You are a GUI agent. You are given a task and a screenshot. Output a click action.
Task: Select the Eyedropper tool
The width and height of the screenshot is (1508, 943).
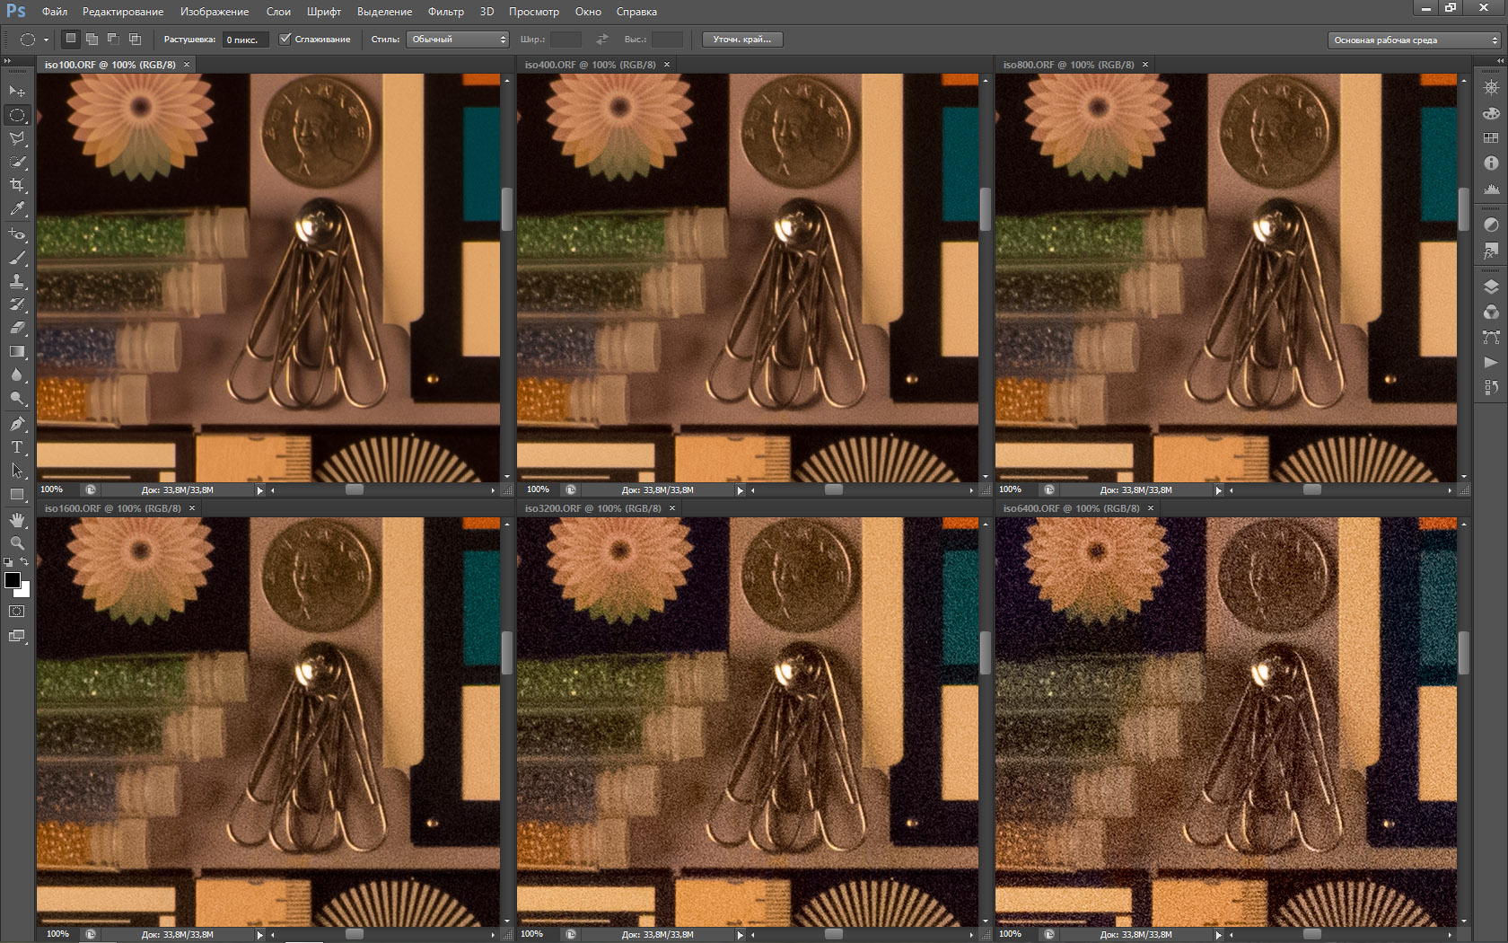click(x=17, y=208)
